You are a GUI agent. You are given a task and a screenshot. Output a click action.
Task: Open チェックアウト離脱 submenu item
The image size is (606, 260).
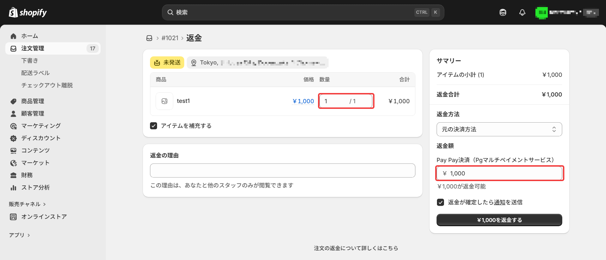click(47, 85)
